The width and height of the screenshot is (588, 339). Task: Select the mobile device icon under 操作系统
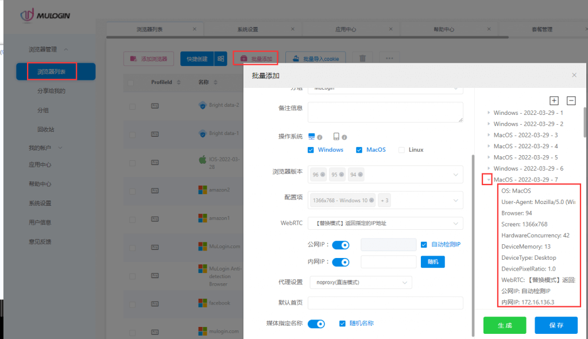point(336,136)
